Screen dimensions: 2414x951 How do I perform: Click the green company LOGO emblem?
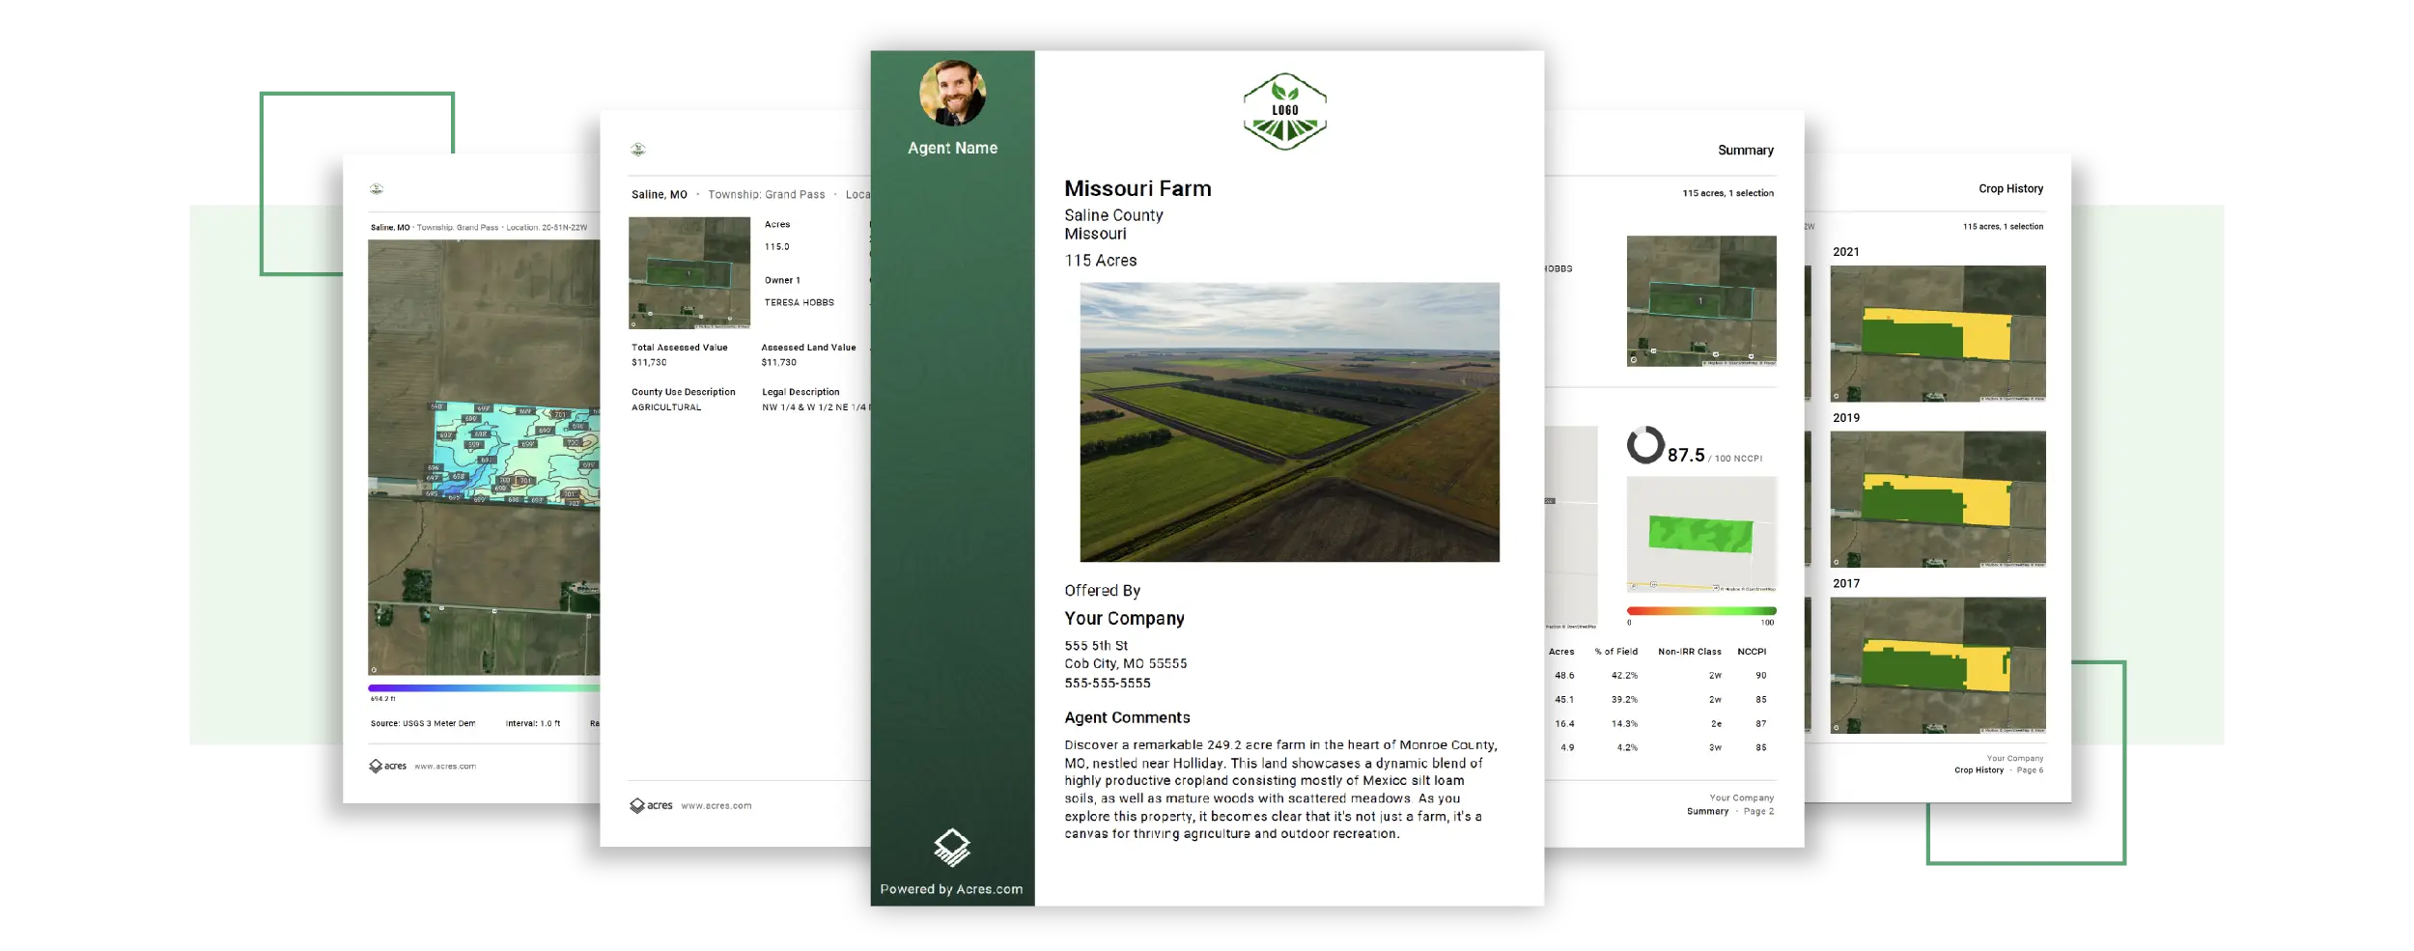(1284, 111)
